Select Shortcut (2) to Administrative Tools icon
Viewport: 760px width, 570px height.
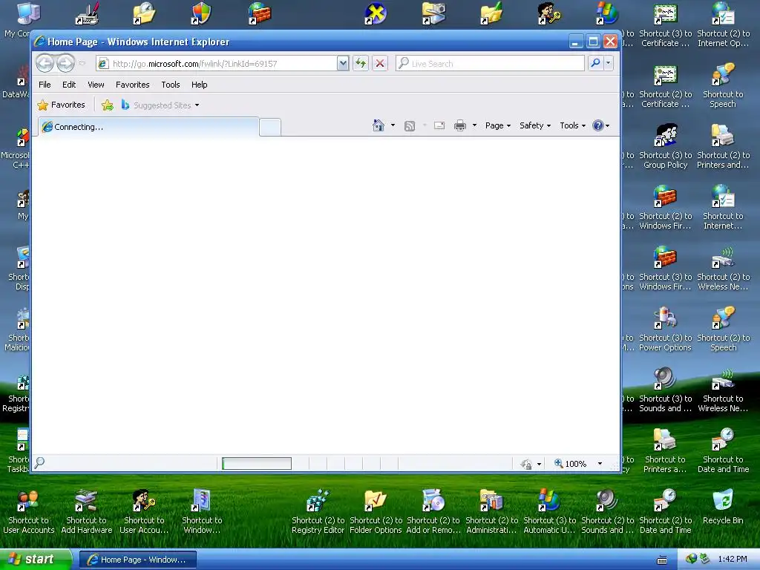click(x=491, y=512)
